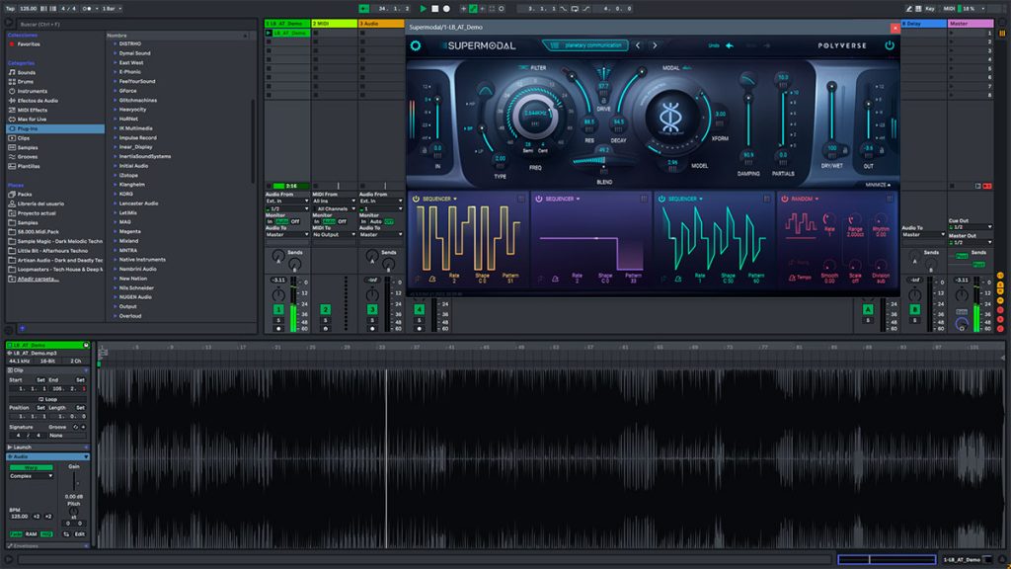Open the Grooves category in browser

pos(27,157)
